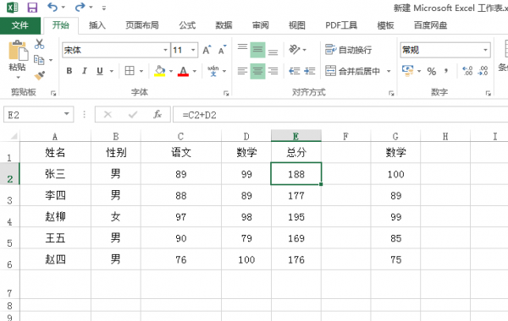The height and width of the screenshot is (321, 508).
Task: Open the Name Box dropdown arrow
Action: [x=66, y=114]
